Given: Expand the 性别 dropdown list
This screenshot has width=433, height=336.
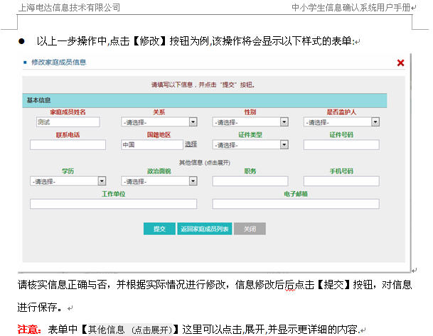Looking at the screenshot, I should coord(250,122).
